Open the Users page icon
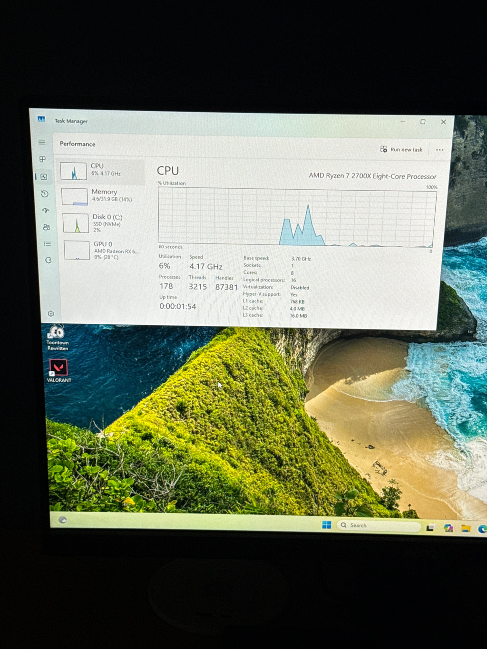This screenshot has height=649, width=487. point(46,227)
